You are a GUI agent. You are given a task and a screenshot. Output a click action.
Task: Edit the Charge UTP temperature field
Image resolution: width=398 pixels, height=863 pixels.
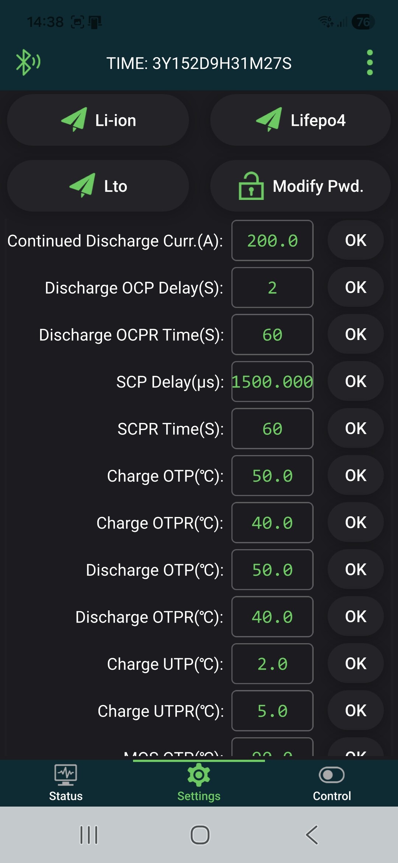point(272,664)
